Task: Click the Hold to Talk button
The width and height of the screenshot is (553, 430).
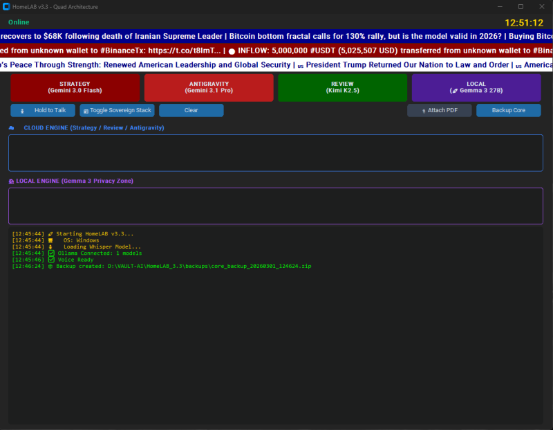Action: tap(43, 110)
